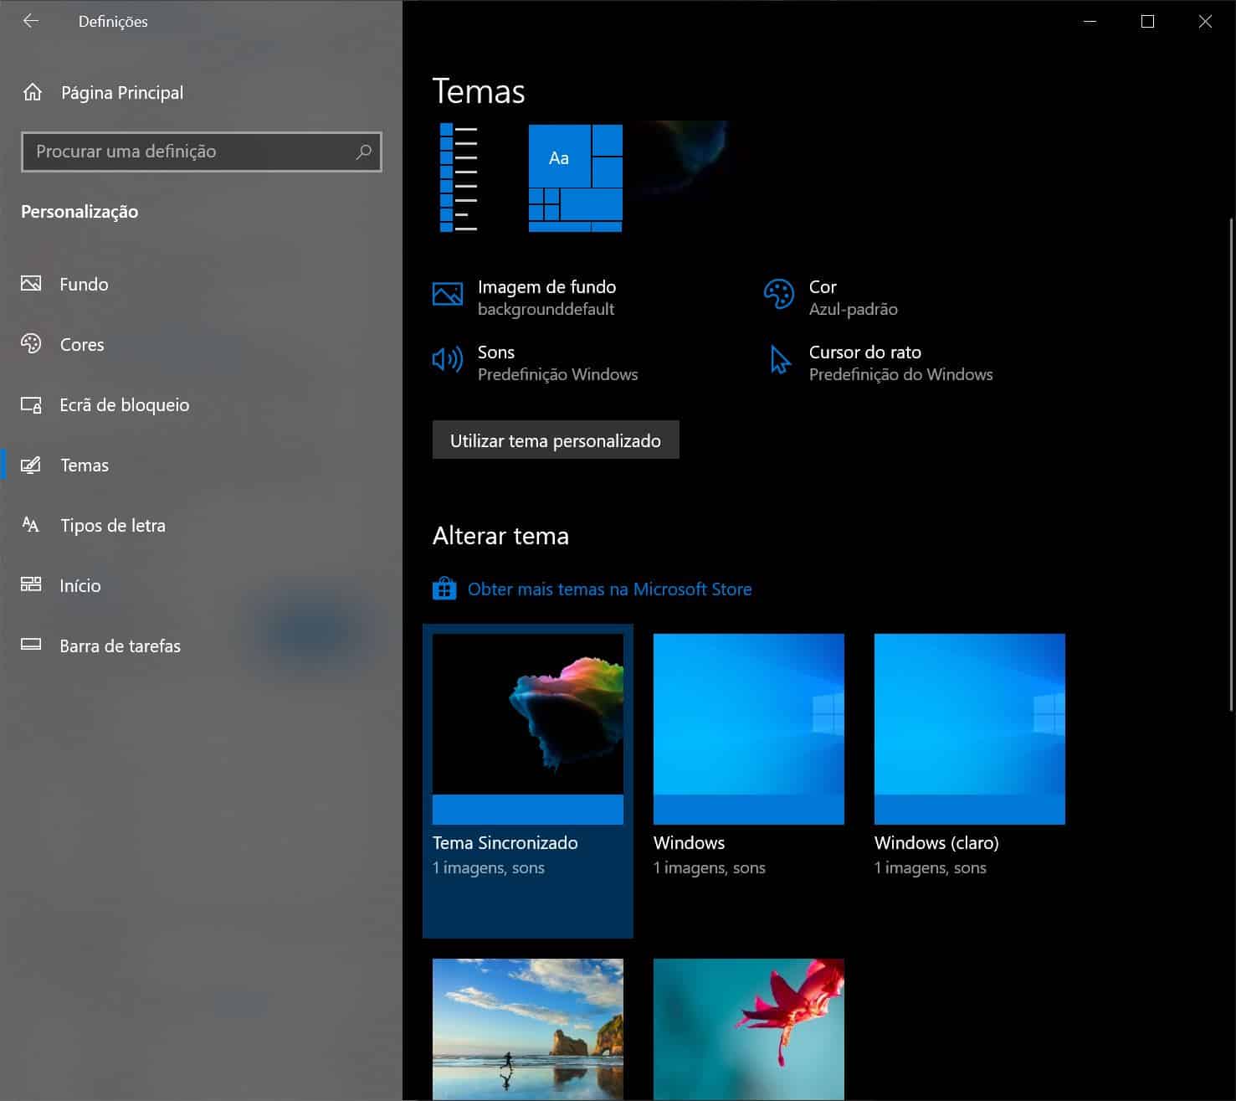
Task: Select the Windows theme thumbnail
Action: [749, 729]
